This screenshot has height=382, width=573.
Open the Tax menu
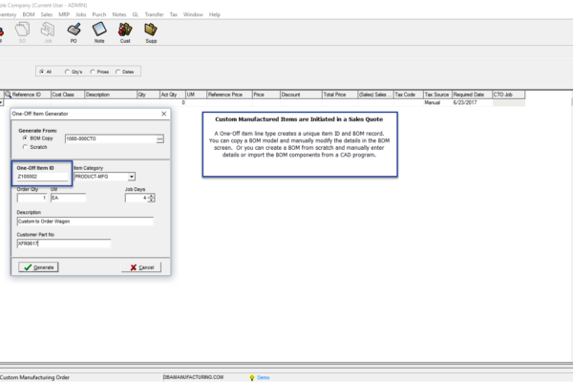click(x=174, y=14)
